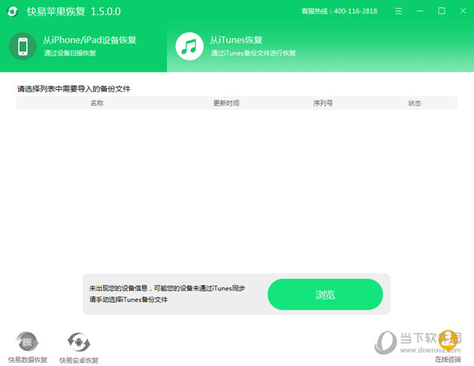Maximize the window using the square icon
The height and width of the screenshot is (366, 474).
point(442,11)
